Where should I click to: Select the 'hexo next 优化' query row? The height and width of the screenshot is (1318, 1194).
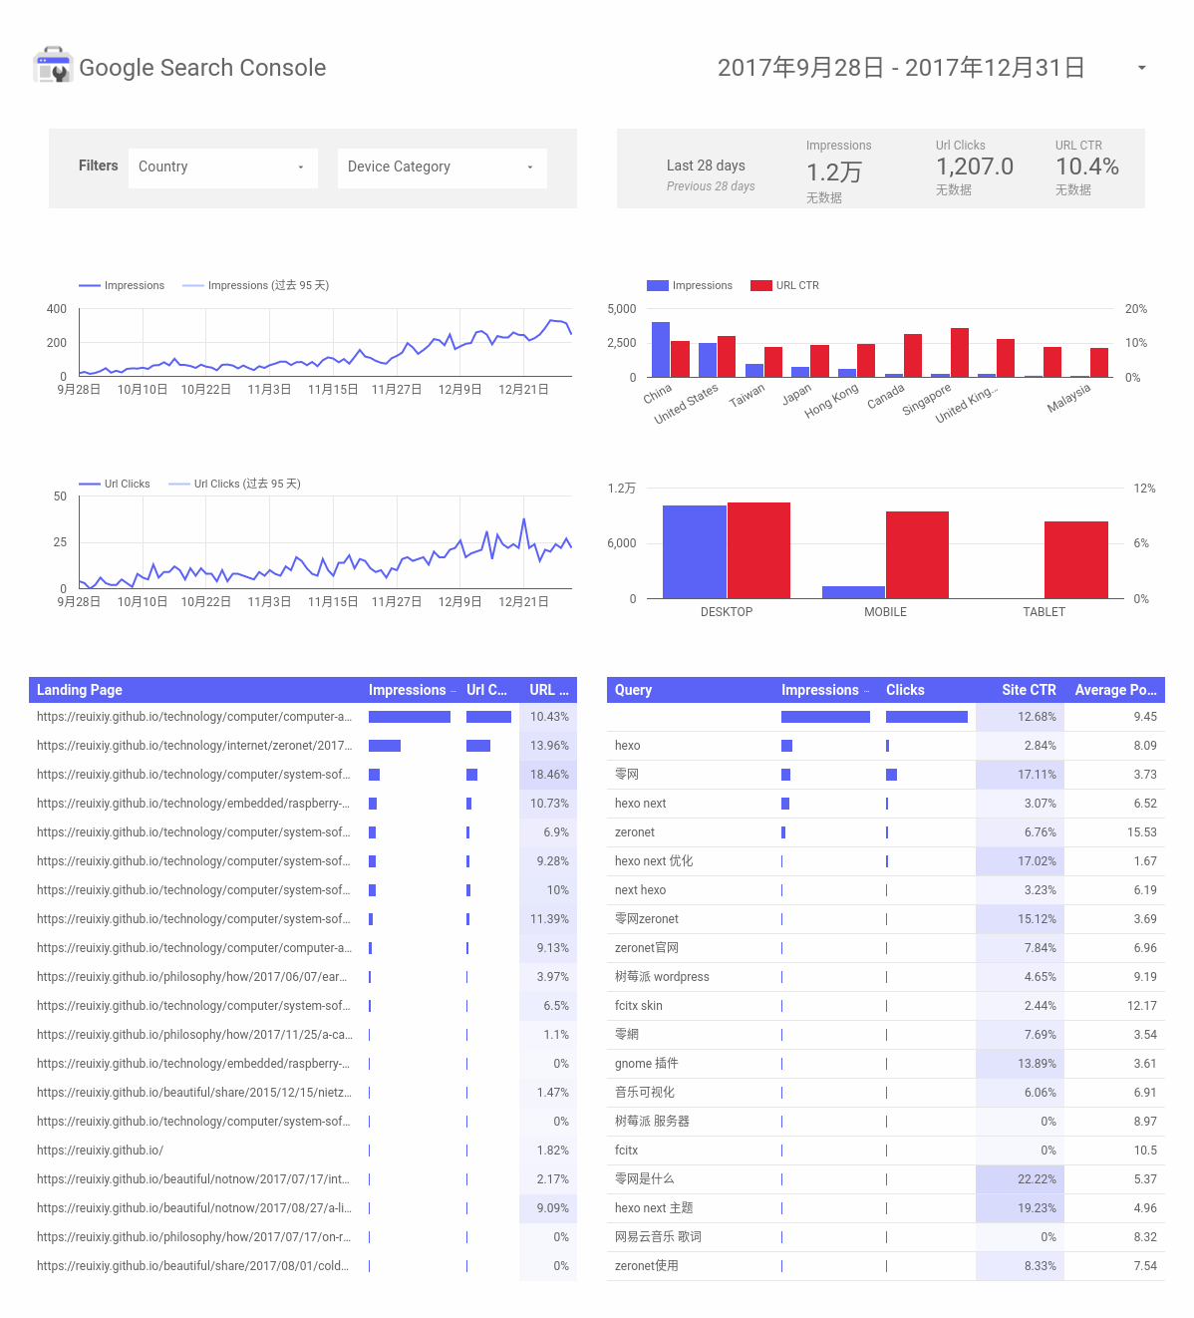click(x=886, y=861)
